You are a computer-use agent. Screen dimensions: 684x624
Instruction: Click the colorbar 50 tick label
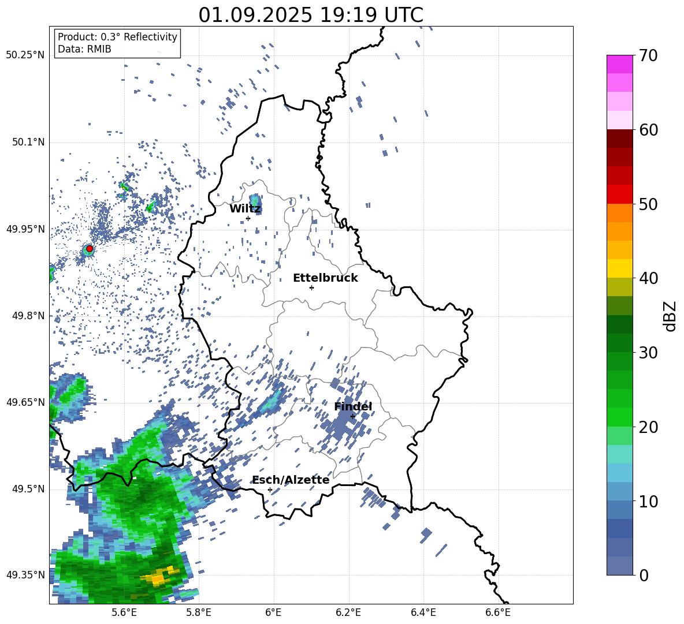[x=648, y=204]
